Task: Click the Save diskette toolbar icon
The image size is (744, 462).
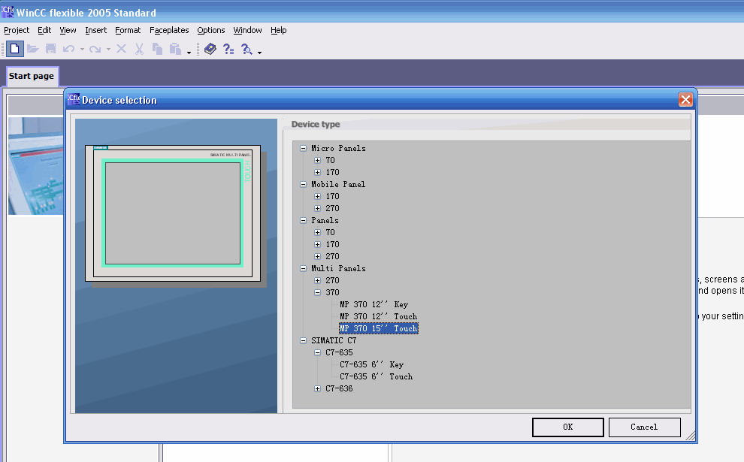Action: pyautogui.click(x=51, y=49)
